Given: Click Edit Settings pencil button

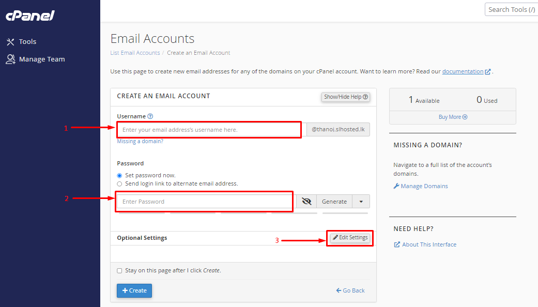Looking at the screenshot, I should (x=350, y=237).
